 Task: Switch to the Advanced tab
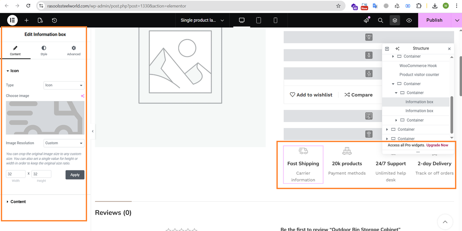[74, 51]
